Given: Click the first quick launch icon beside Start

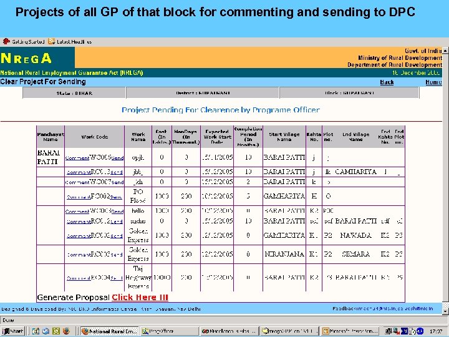Looking at the screenshot, I should coord(36,331).
